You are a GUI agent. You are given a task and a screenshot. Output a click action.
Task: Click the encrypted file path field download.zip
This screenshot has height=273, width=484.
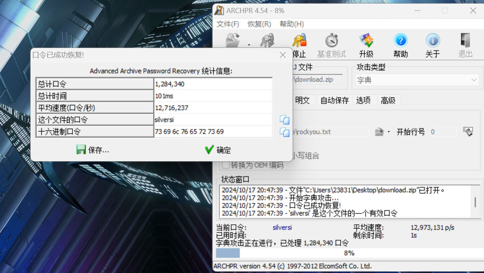tap(318, 80)
